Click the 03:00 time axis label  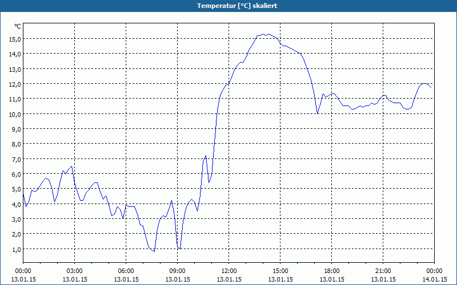coord(75,271)
